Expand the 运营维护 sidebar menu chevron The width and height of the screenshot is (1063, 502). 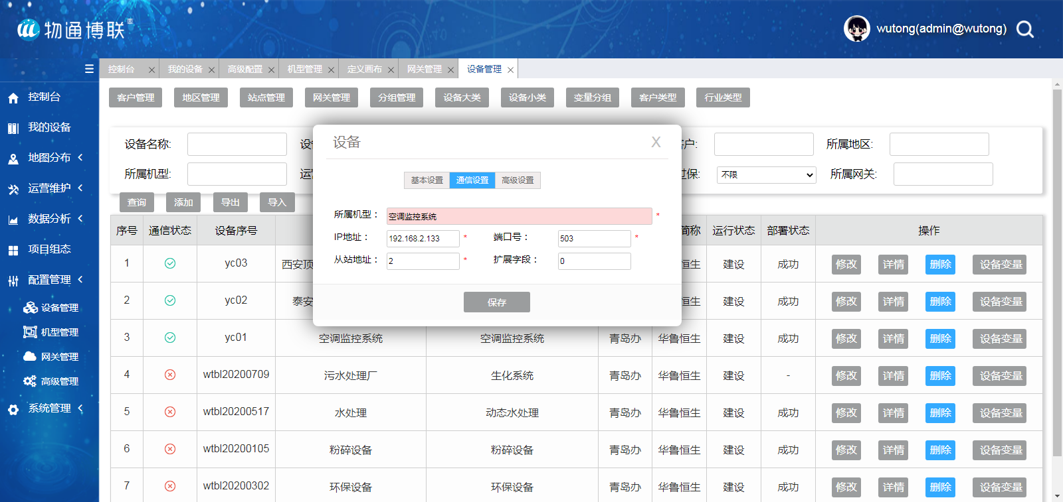tap(80, 188)
